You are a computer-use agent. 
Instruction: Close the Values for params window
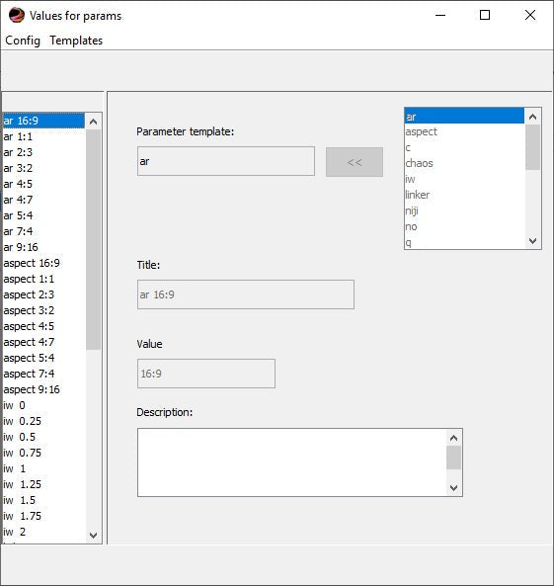(x=530, y=16)
